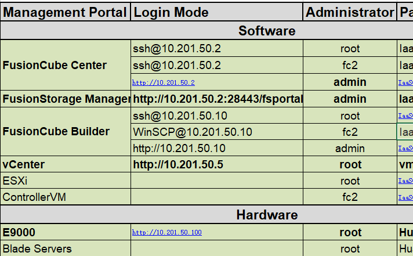The width and height of the screenshot is (413, 256).
Task: Select the Software section heading row
Action: (267, 31)
